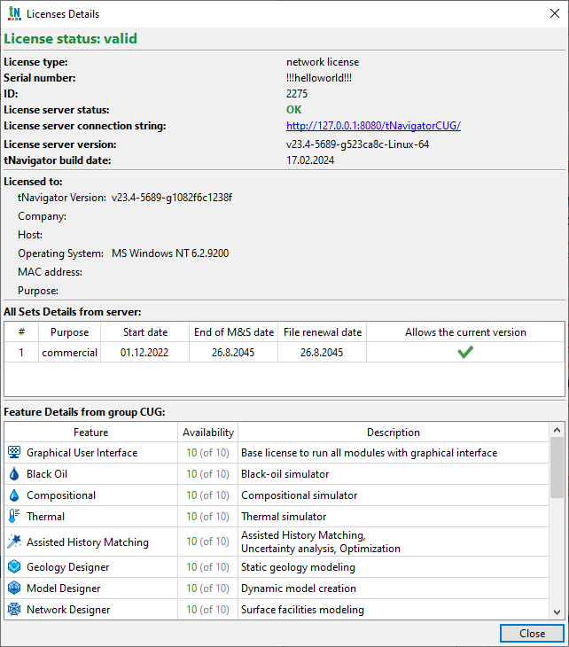Click the Feature column header
The height and width of the screenshot is (647, 569).
click(90, 432)
